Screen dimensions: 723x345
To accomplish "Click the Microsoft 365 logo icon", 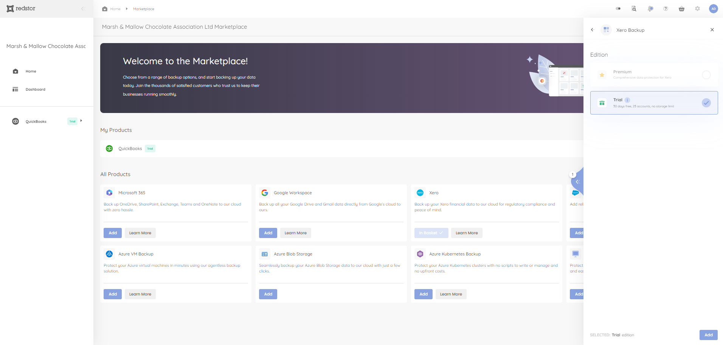I will pos(109,193).
